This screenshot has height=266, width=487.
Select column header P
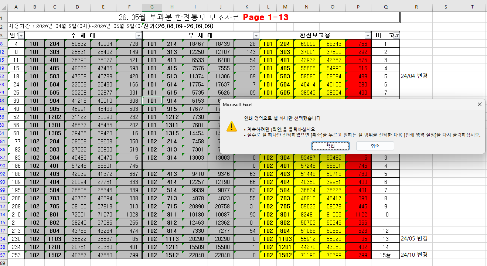pos(358,7)
